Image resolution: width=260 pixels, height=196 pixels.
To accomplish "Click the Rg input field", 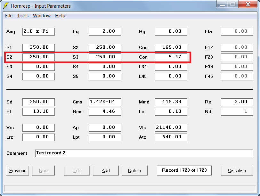I will [171, 31].
